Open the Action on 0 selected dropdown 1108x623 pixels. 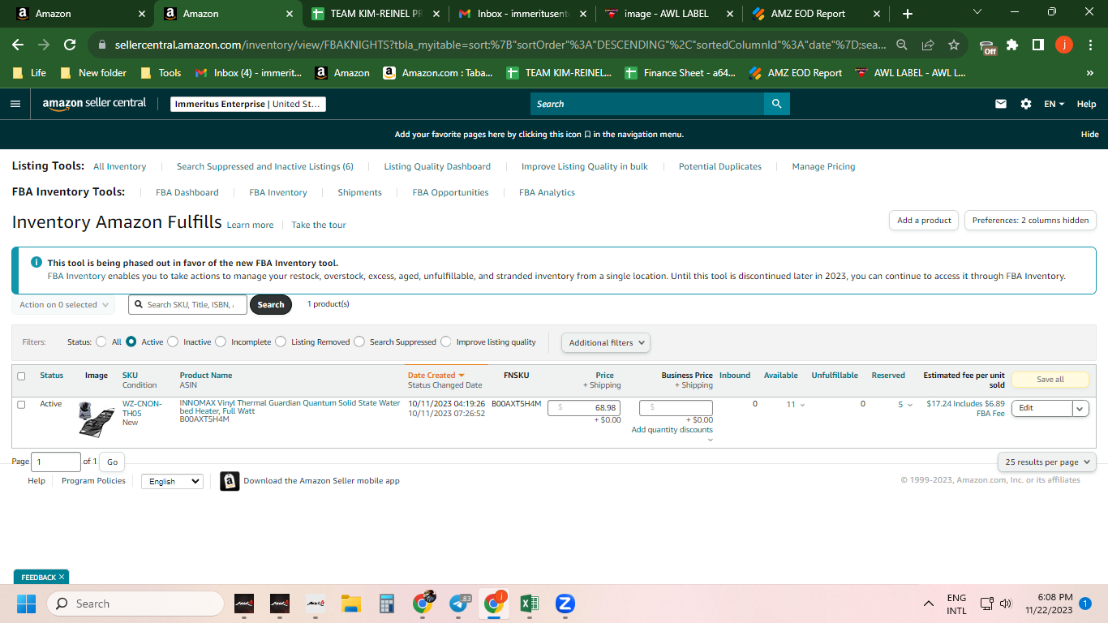[63, 305]
